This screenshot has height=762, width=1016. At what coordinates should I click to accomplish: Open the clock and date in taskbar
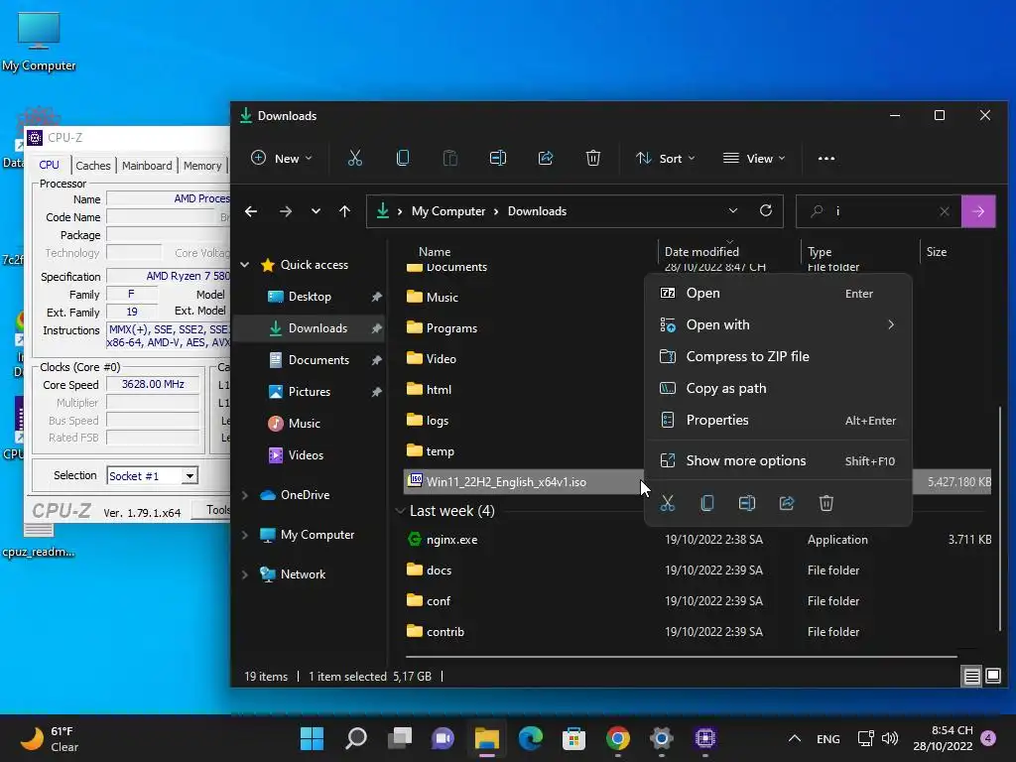coord(943,738)
